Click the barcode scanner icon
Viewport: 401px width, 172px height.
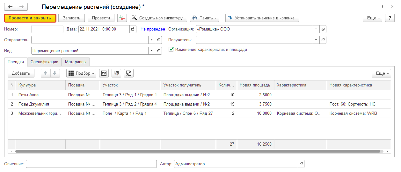tap(116, 73)
